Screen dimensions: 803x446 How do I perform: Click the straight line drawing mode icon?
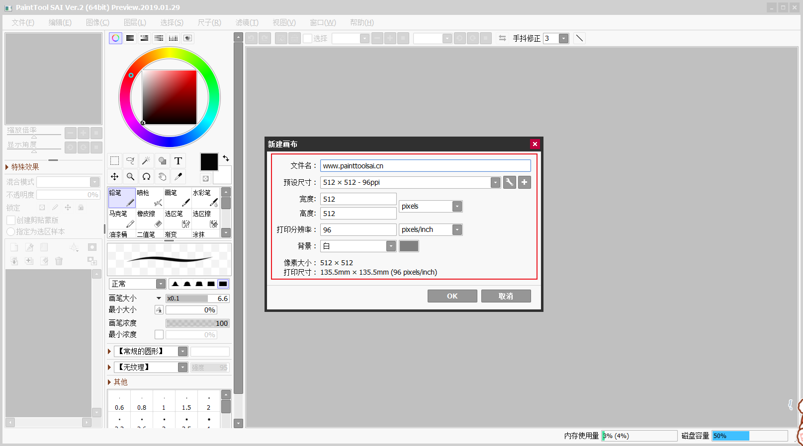tap(579, 38)
